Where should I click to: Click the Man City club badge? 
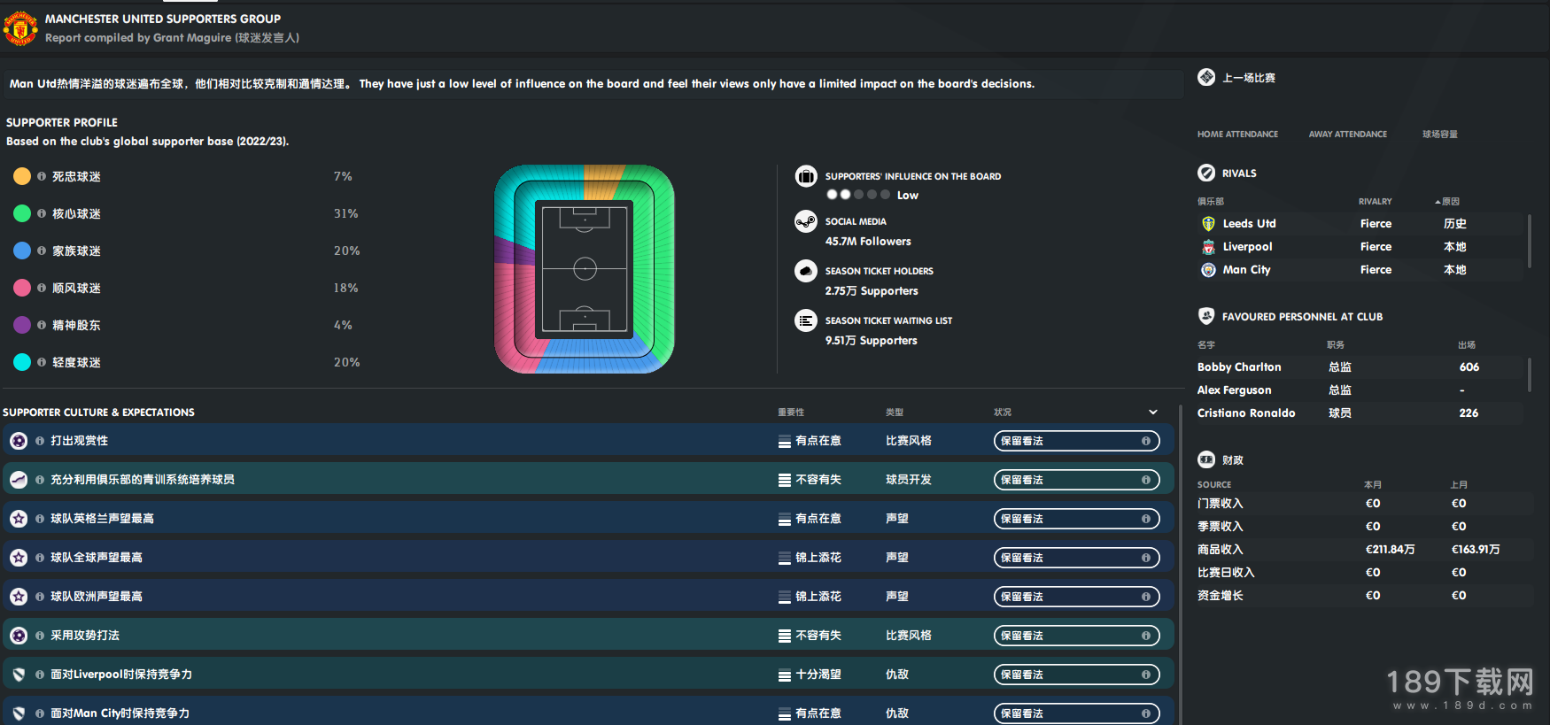[x=1208, y=270]
